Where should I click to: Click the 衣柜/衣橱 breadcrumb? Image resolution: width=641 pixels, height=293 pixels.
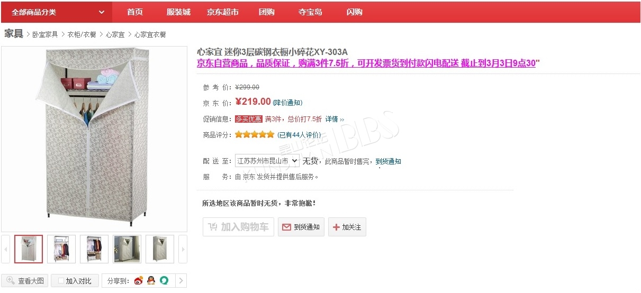(82, 34)
